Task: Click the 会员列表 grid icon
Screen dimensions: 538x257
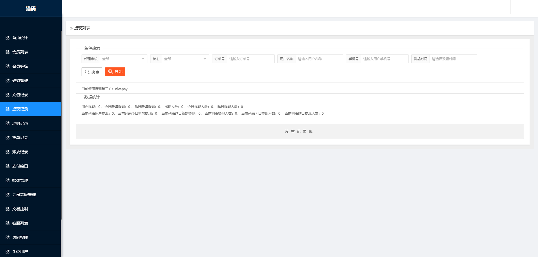Action: click(7, 52)
